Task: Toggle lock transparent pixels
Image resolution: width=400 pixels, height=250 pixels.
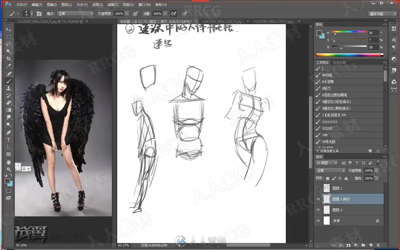Action: 328,178
